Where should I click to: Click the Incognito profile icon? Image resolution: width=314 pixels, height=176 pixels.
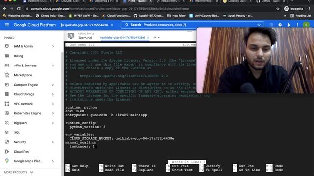[287, 9]
